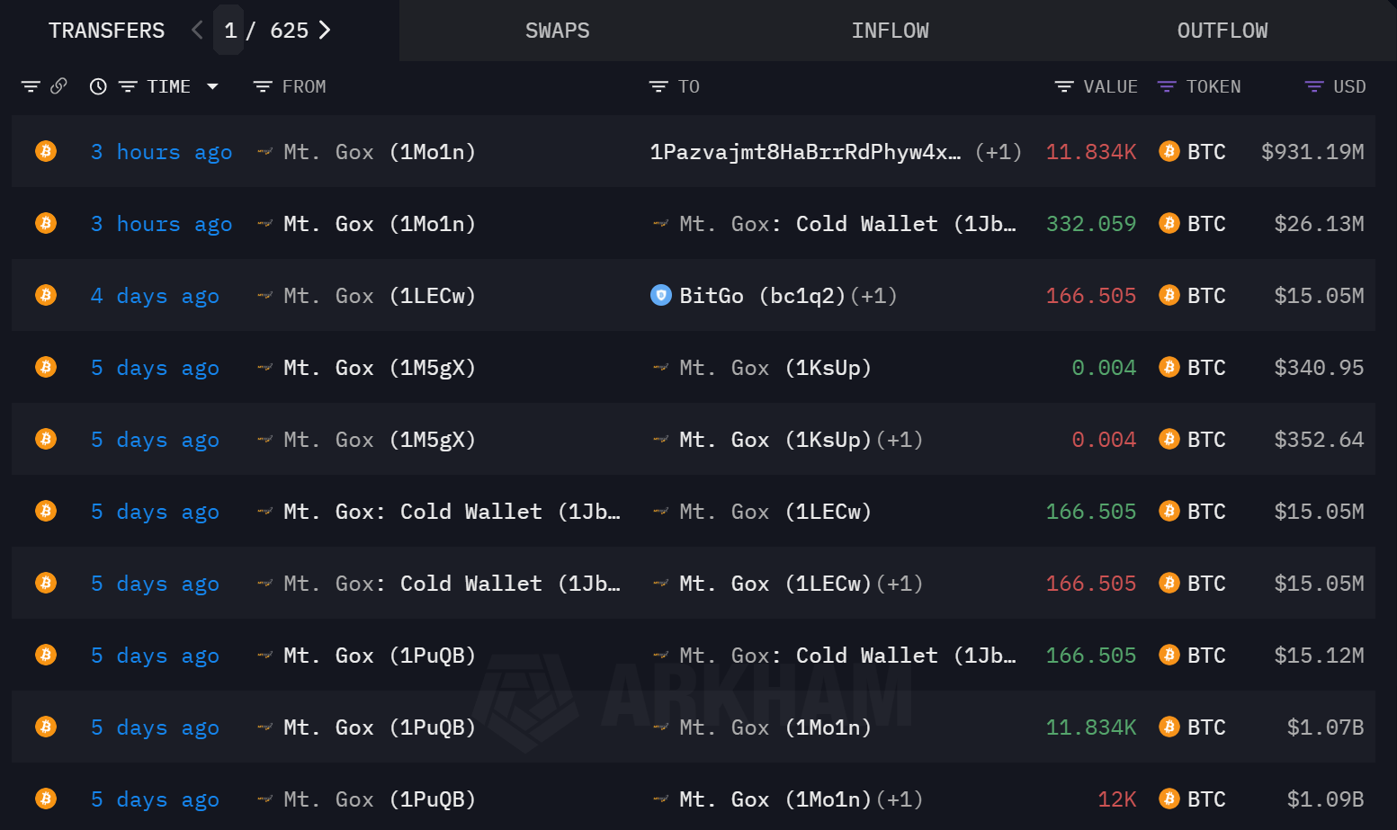
Task: Open Mt. Gox (1PuQB) sender in the $15.12M row
Action: point(379,656)
